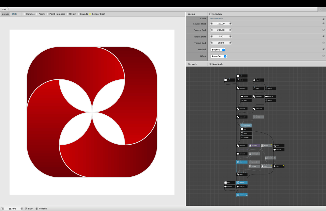Click the align9 node
The width and height of the screenshot is (326, 211).
click(x=258, y=88)
